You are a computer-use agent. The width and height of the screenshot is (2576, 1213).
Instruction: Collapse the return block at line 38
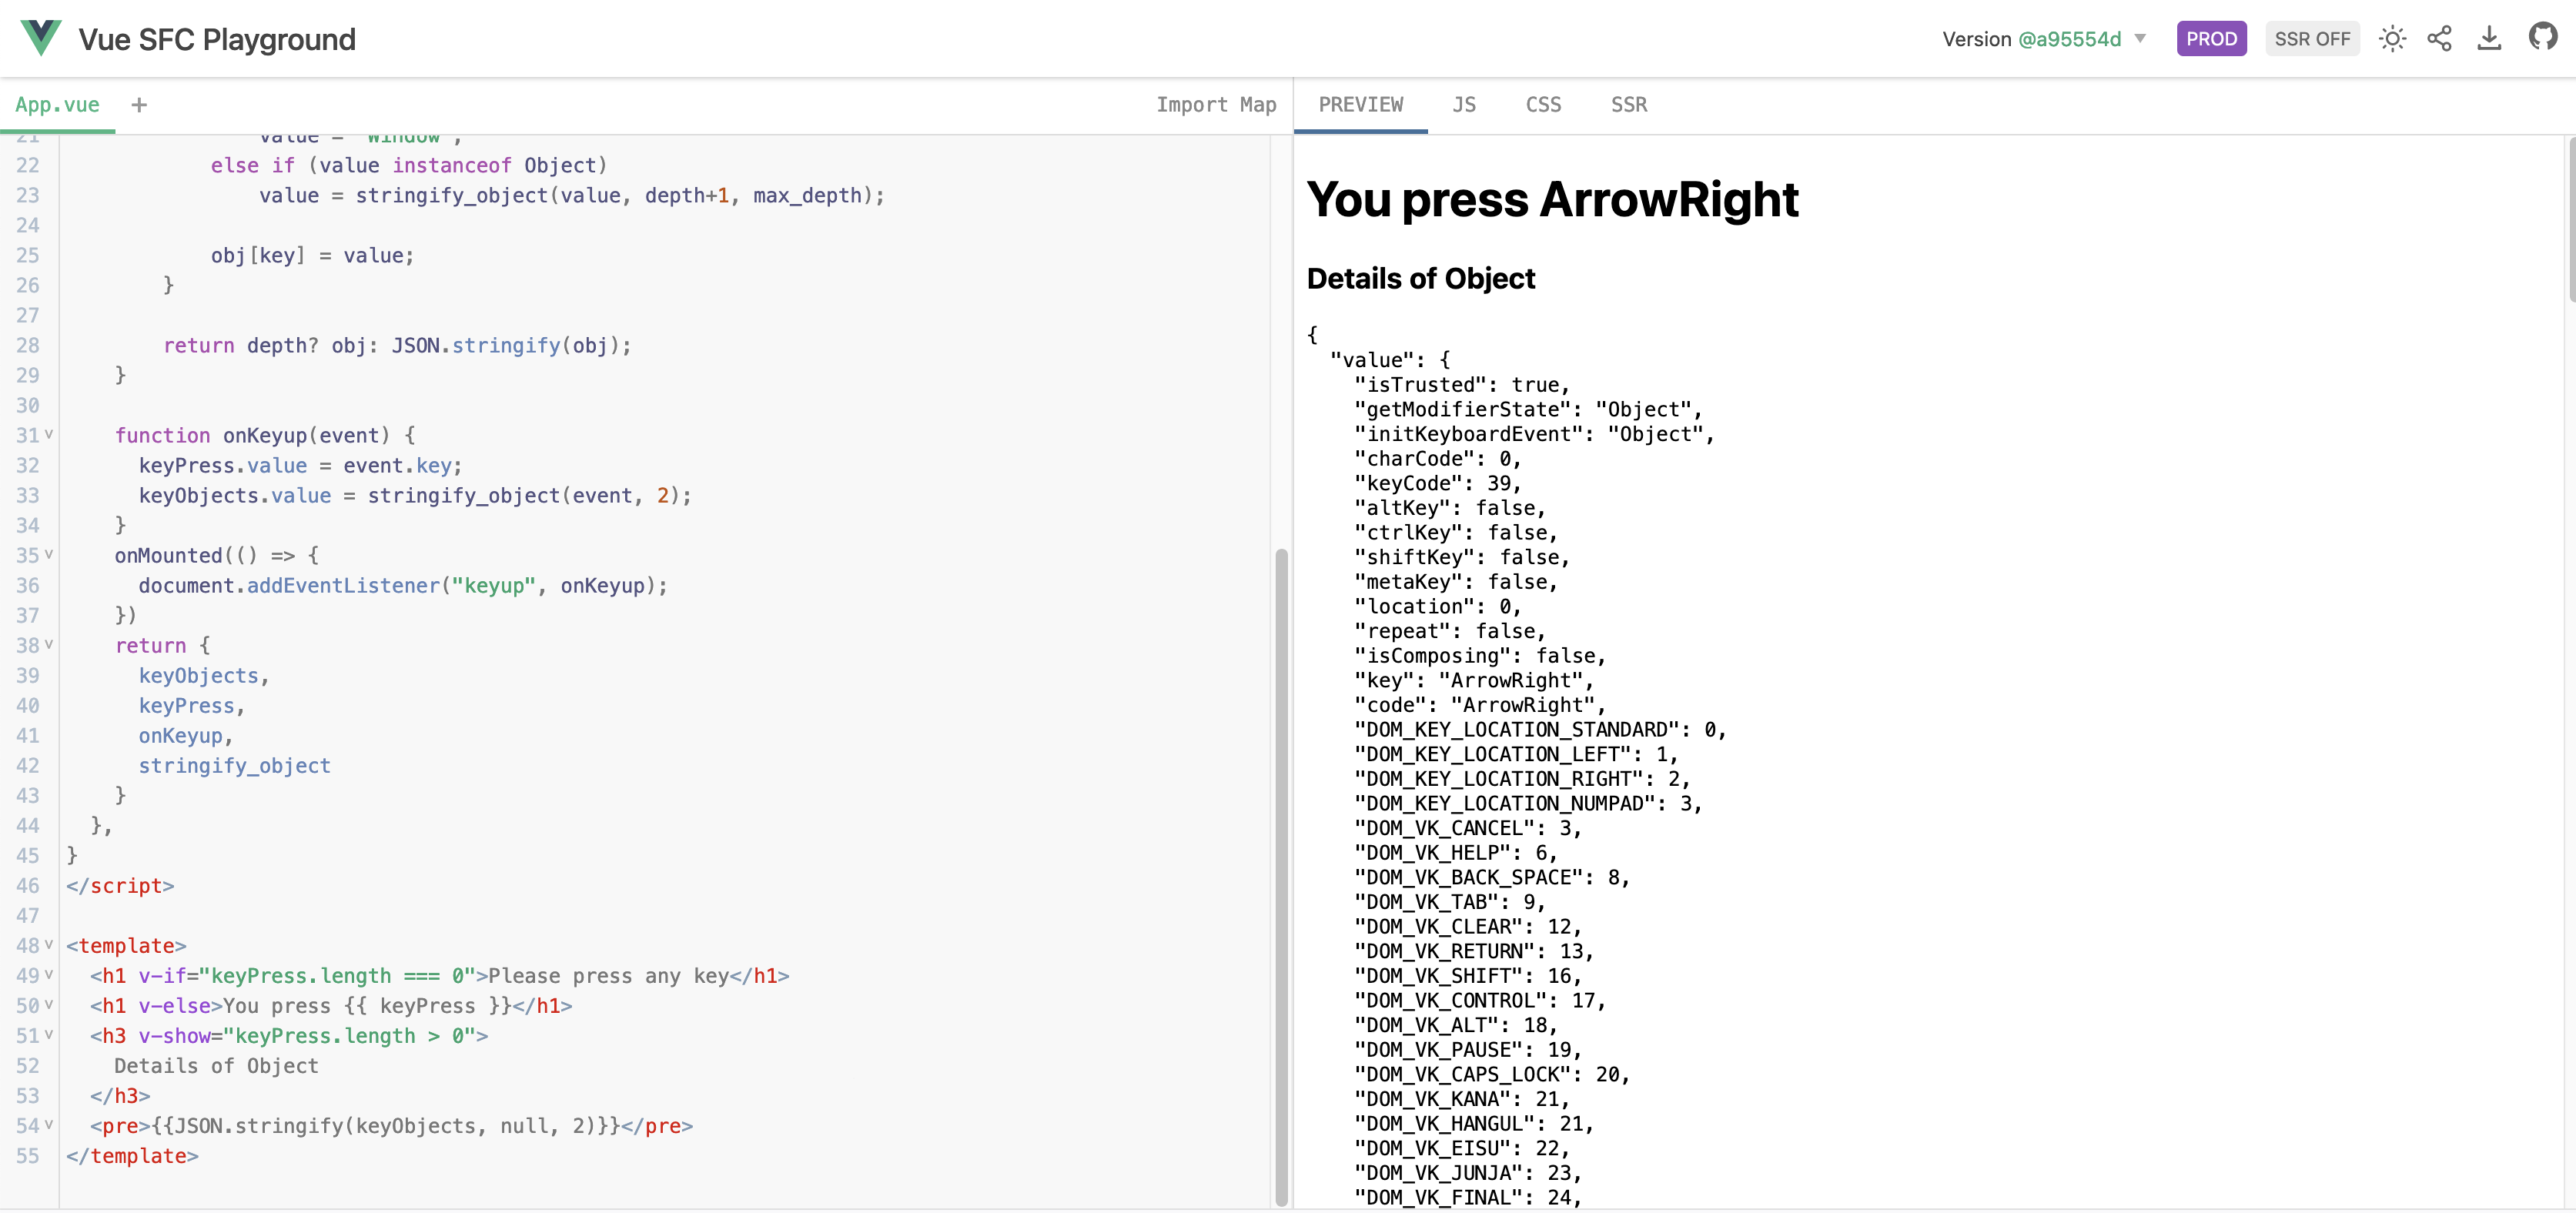point(49,644)
